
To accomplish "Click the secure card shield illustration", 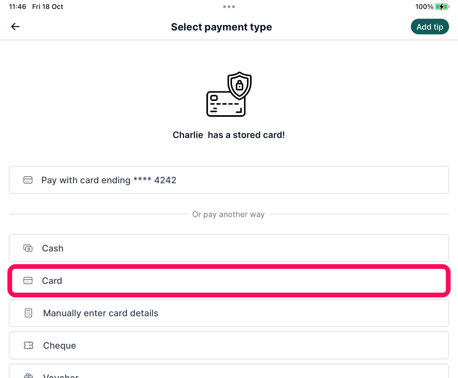I will 229,94.
